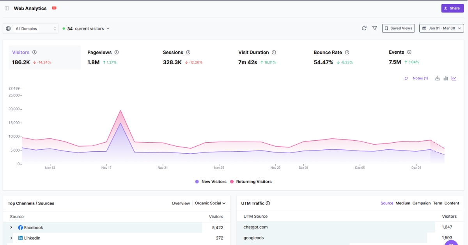Open the Jan 01 - Mar 30 date picker

tap(441, 28)
